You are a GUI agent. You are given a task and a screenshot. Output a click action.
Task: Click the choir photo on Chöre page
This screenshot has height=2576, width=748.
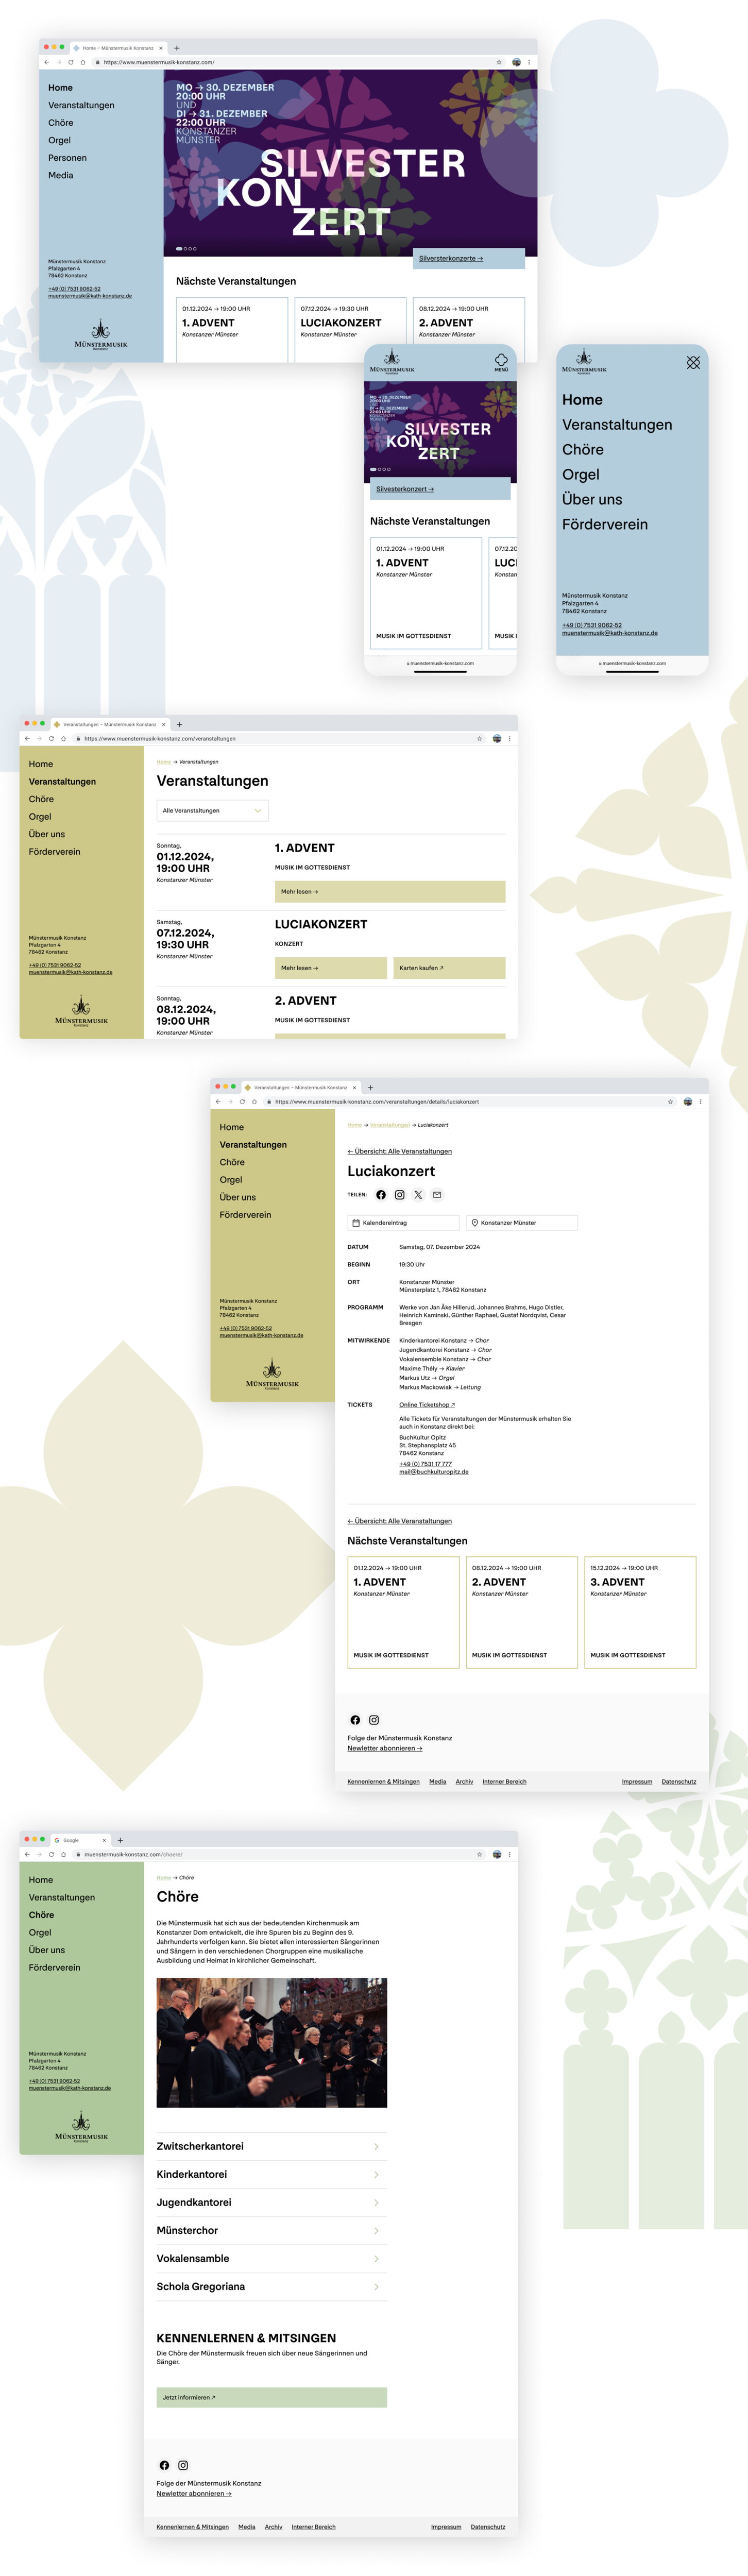pyautogui.click(x=271, y=2043)
